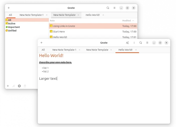Viewport: 176px width, 127px height.
Task: Close Hello World! tab in front window
Action: 136,50
